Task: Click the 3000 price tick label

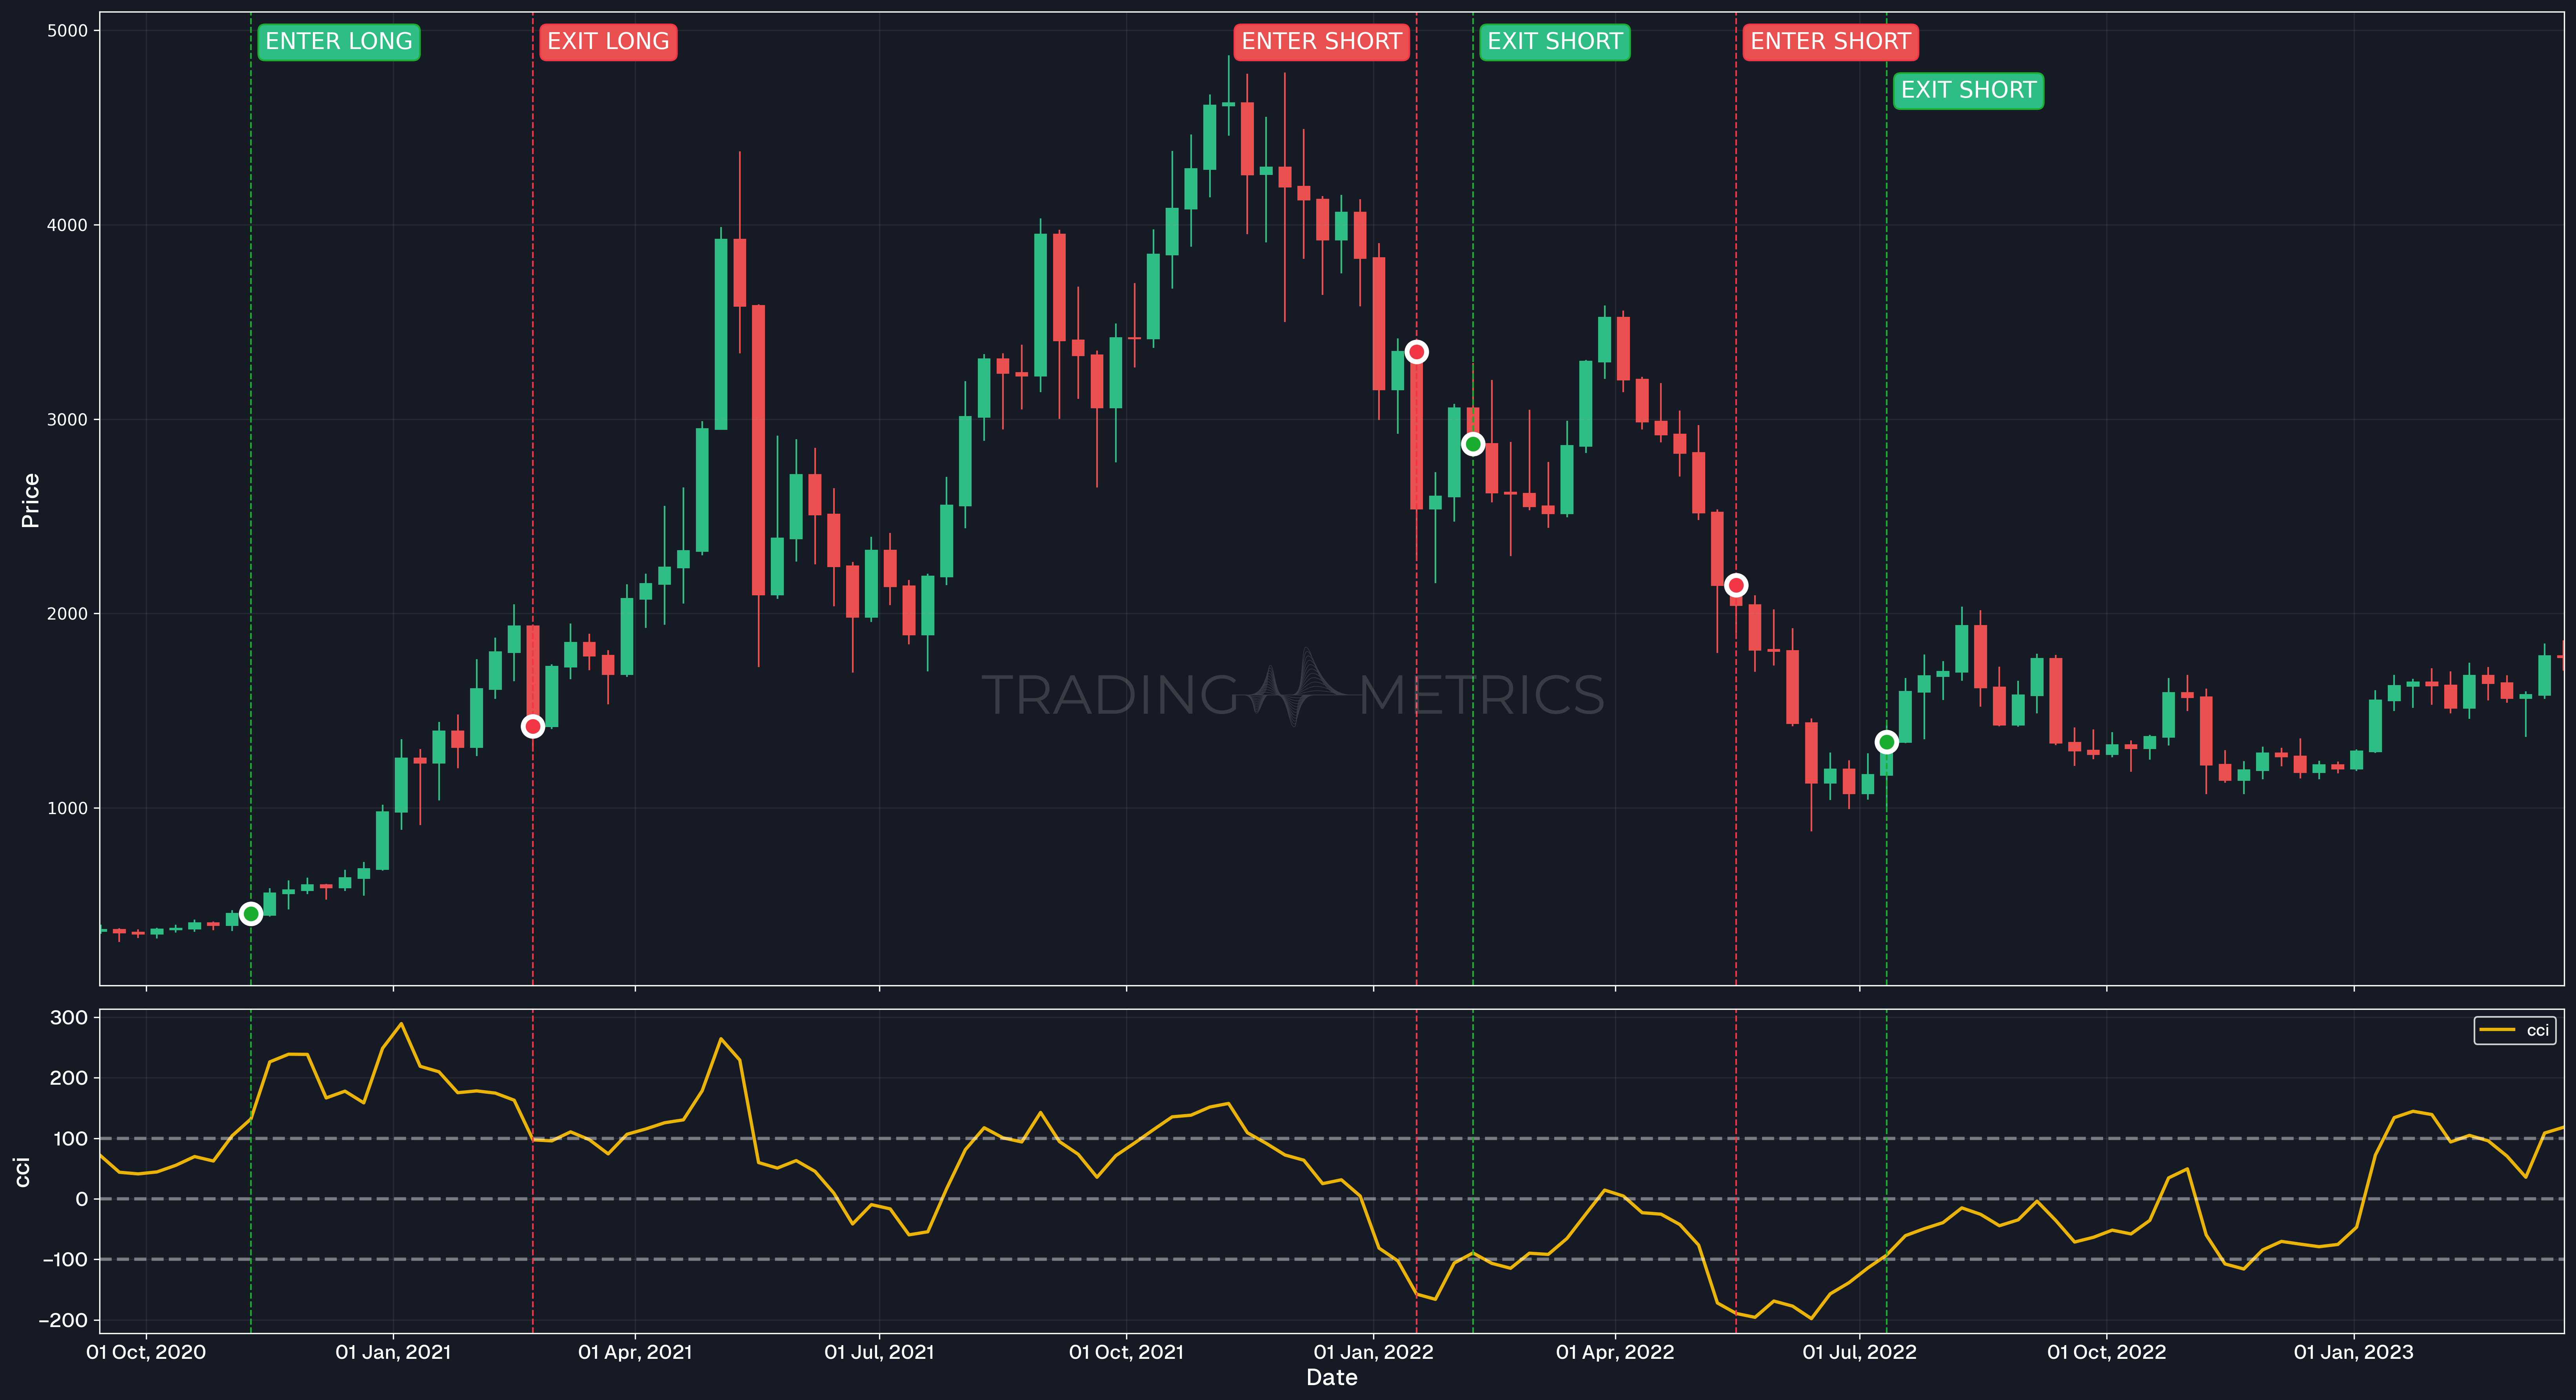Action: pyautogui.click(x=68, y=420)
